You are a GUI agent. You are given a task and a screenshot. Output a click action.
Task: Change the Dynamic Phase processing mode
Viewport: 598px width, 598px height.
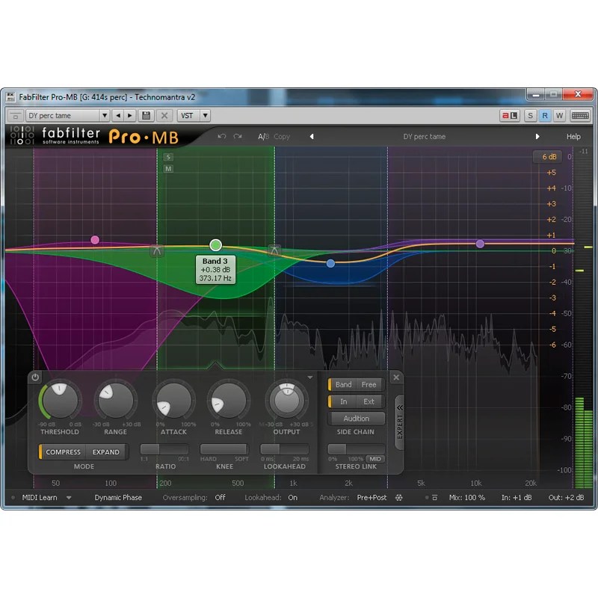click(x=118, y=498)
